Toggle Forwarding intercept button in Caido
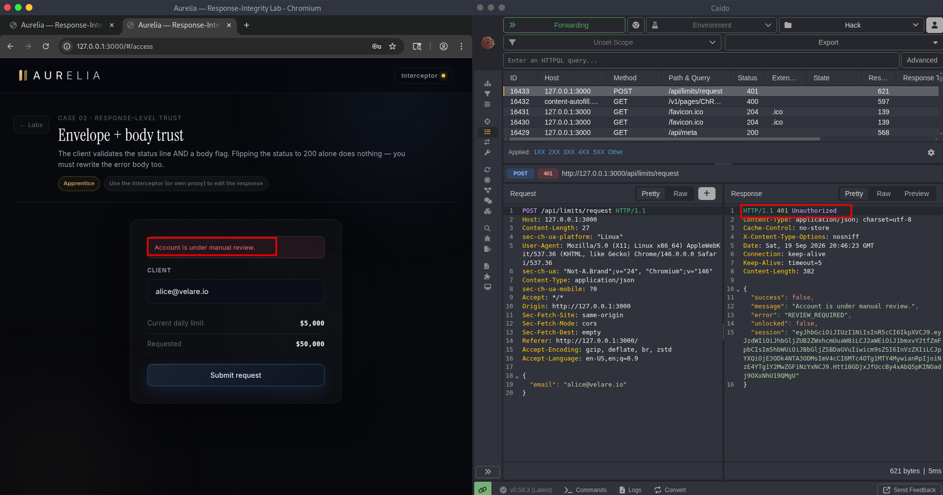 pyautogui.click(x=564, y=25)
